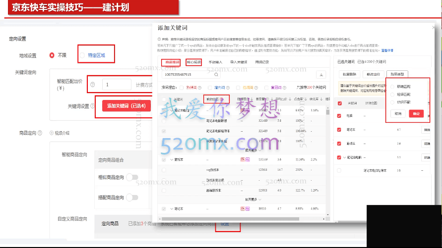
Task: Click help icon next to 商品定向 label
Action: tap(40, 133)
